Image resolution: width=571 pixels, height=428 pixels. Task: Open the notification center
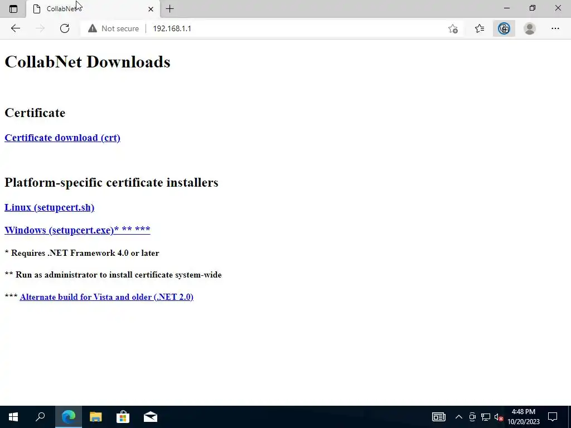553,417
